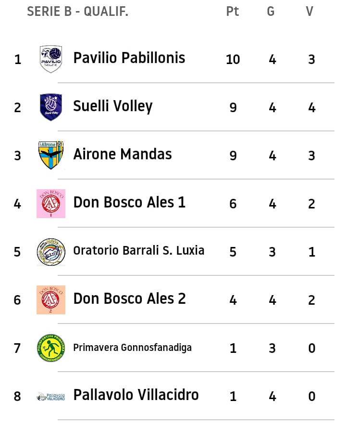
Task: Select Primavera Gonnosfanadiga team name
Action: (x=132, y=347)
